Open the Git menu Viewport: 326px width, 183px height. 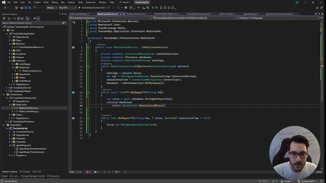(30, 2)
